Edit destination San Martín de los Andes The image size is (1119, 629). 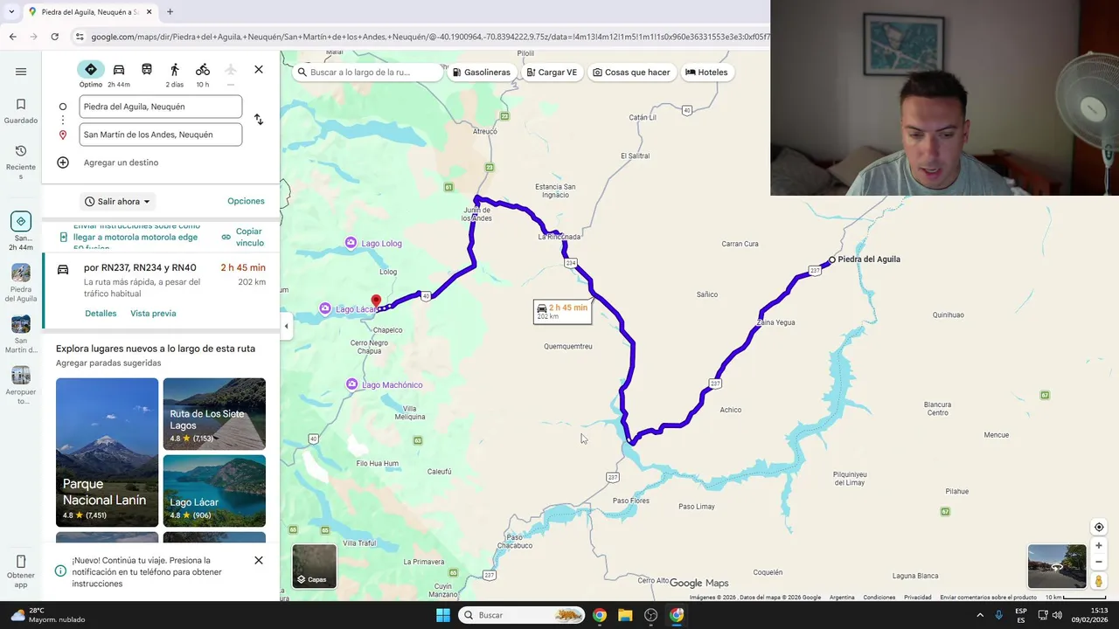coord(161,135)
